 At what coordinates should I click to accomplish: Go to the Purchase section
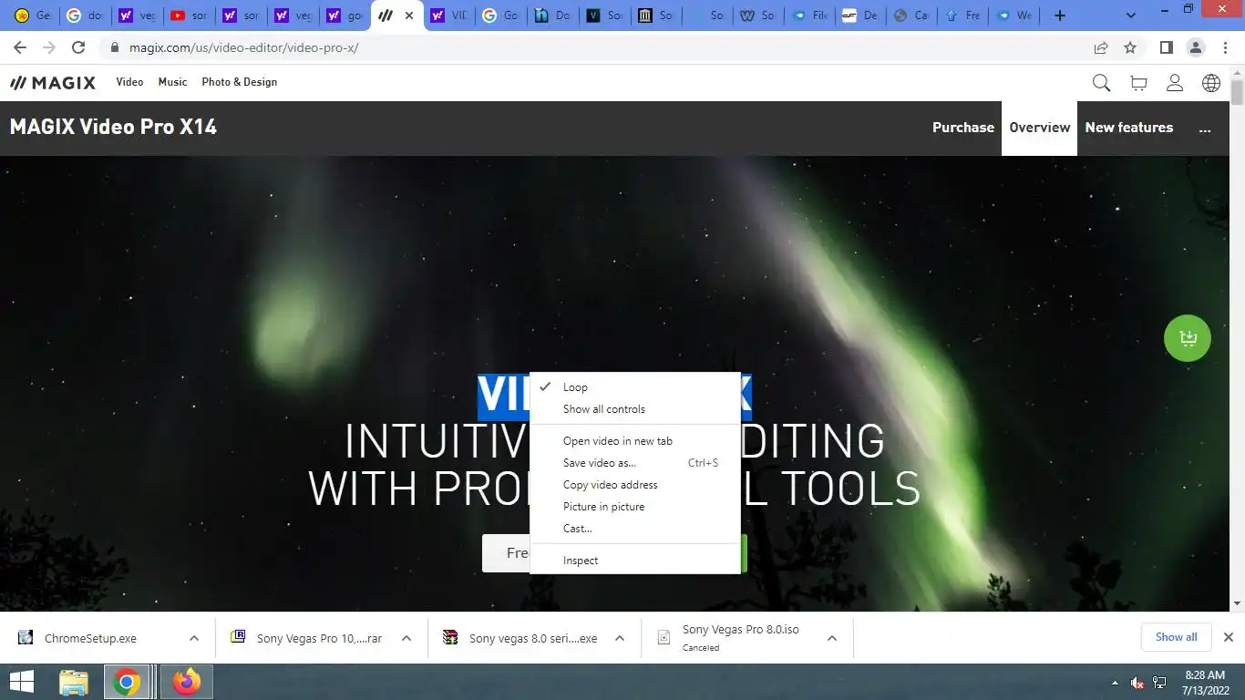(963, 128)
